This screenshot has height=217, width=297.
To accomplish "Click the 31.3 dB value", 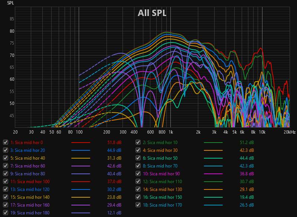I will coord(114,158).
